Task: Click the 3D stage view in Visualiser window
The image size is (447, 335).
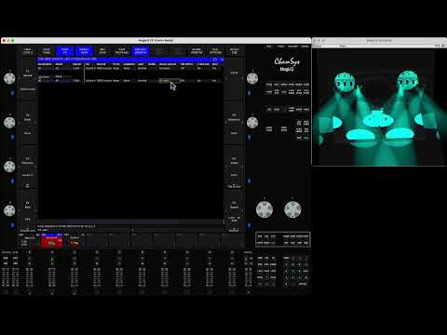Action: click(379, 107)
